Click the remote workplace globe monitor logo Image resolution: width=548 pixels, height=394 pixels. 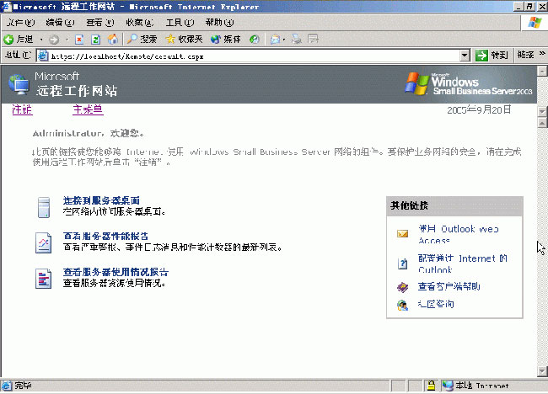pos(19,84)
